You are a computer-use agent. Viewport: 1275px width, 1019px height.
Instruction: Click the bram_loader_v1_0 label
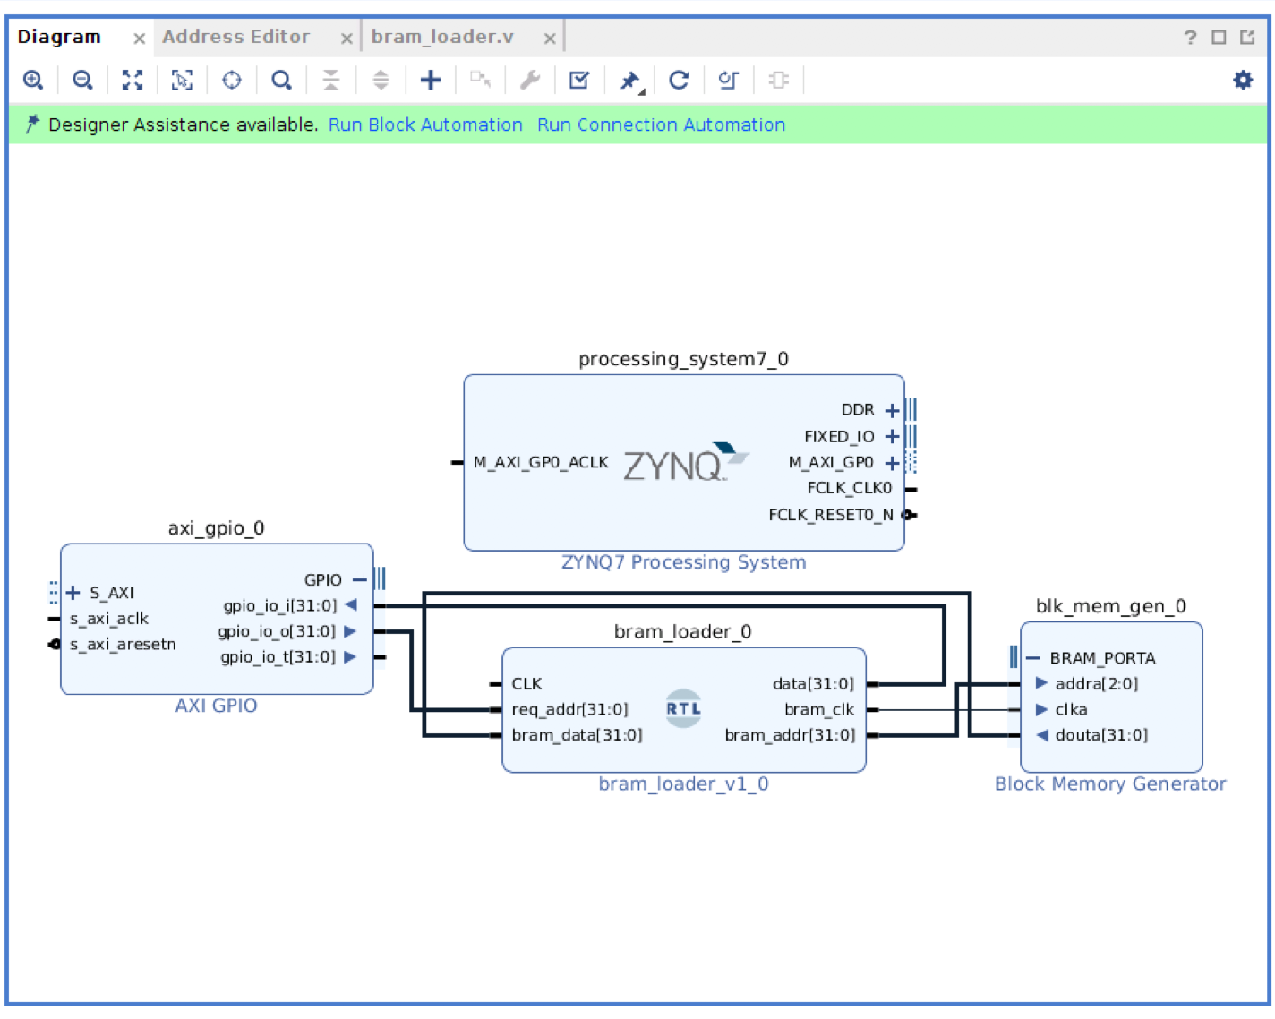coord(683,784)
